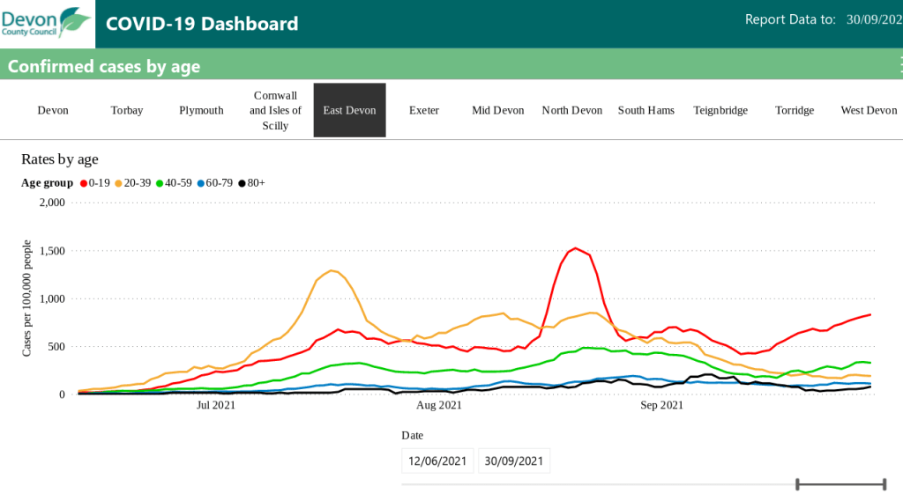This screenshot has height=501, width=903.
Task: Click the East Devon tab
Action: (349, 110)
